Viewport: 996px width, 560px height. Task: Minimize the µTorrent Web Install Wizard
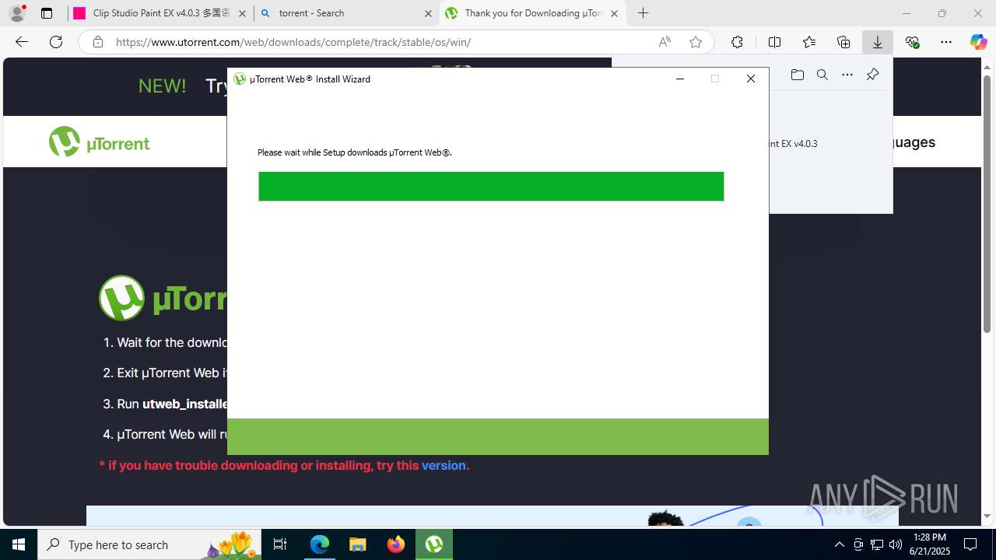(x=680, y=79)
